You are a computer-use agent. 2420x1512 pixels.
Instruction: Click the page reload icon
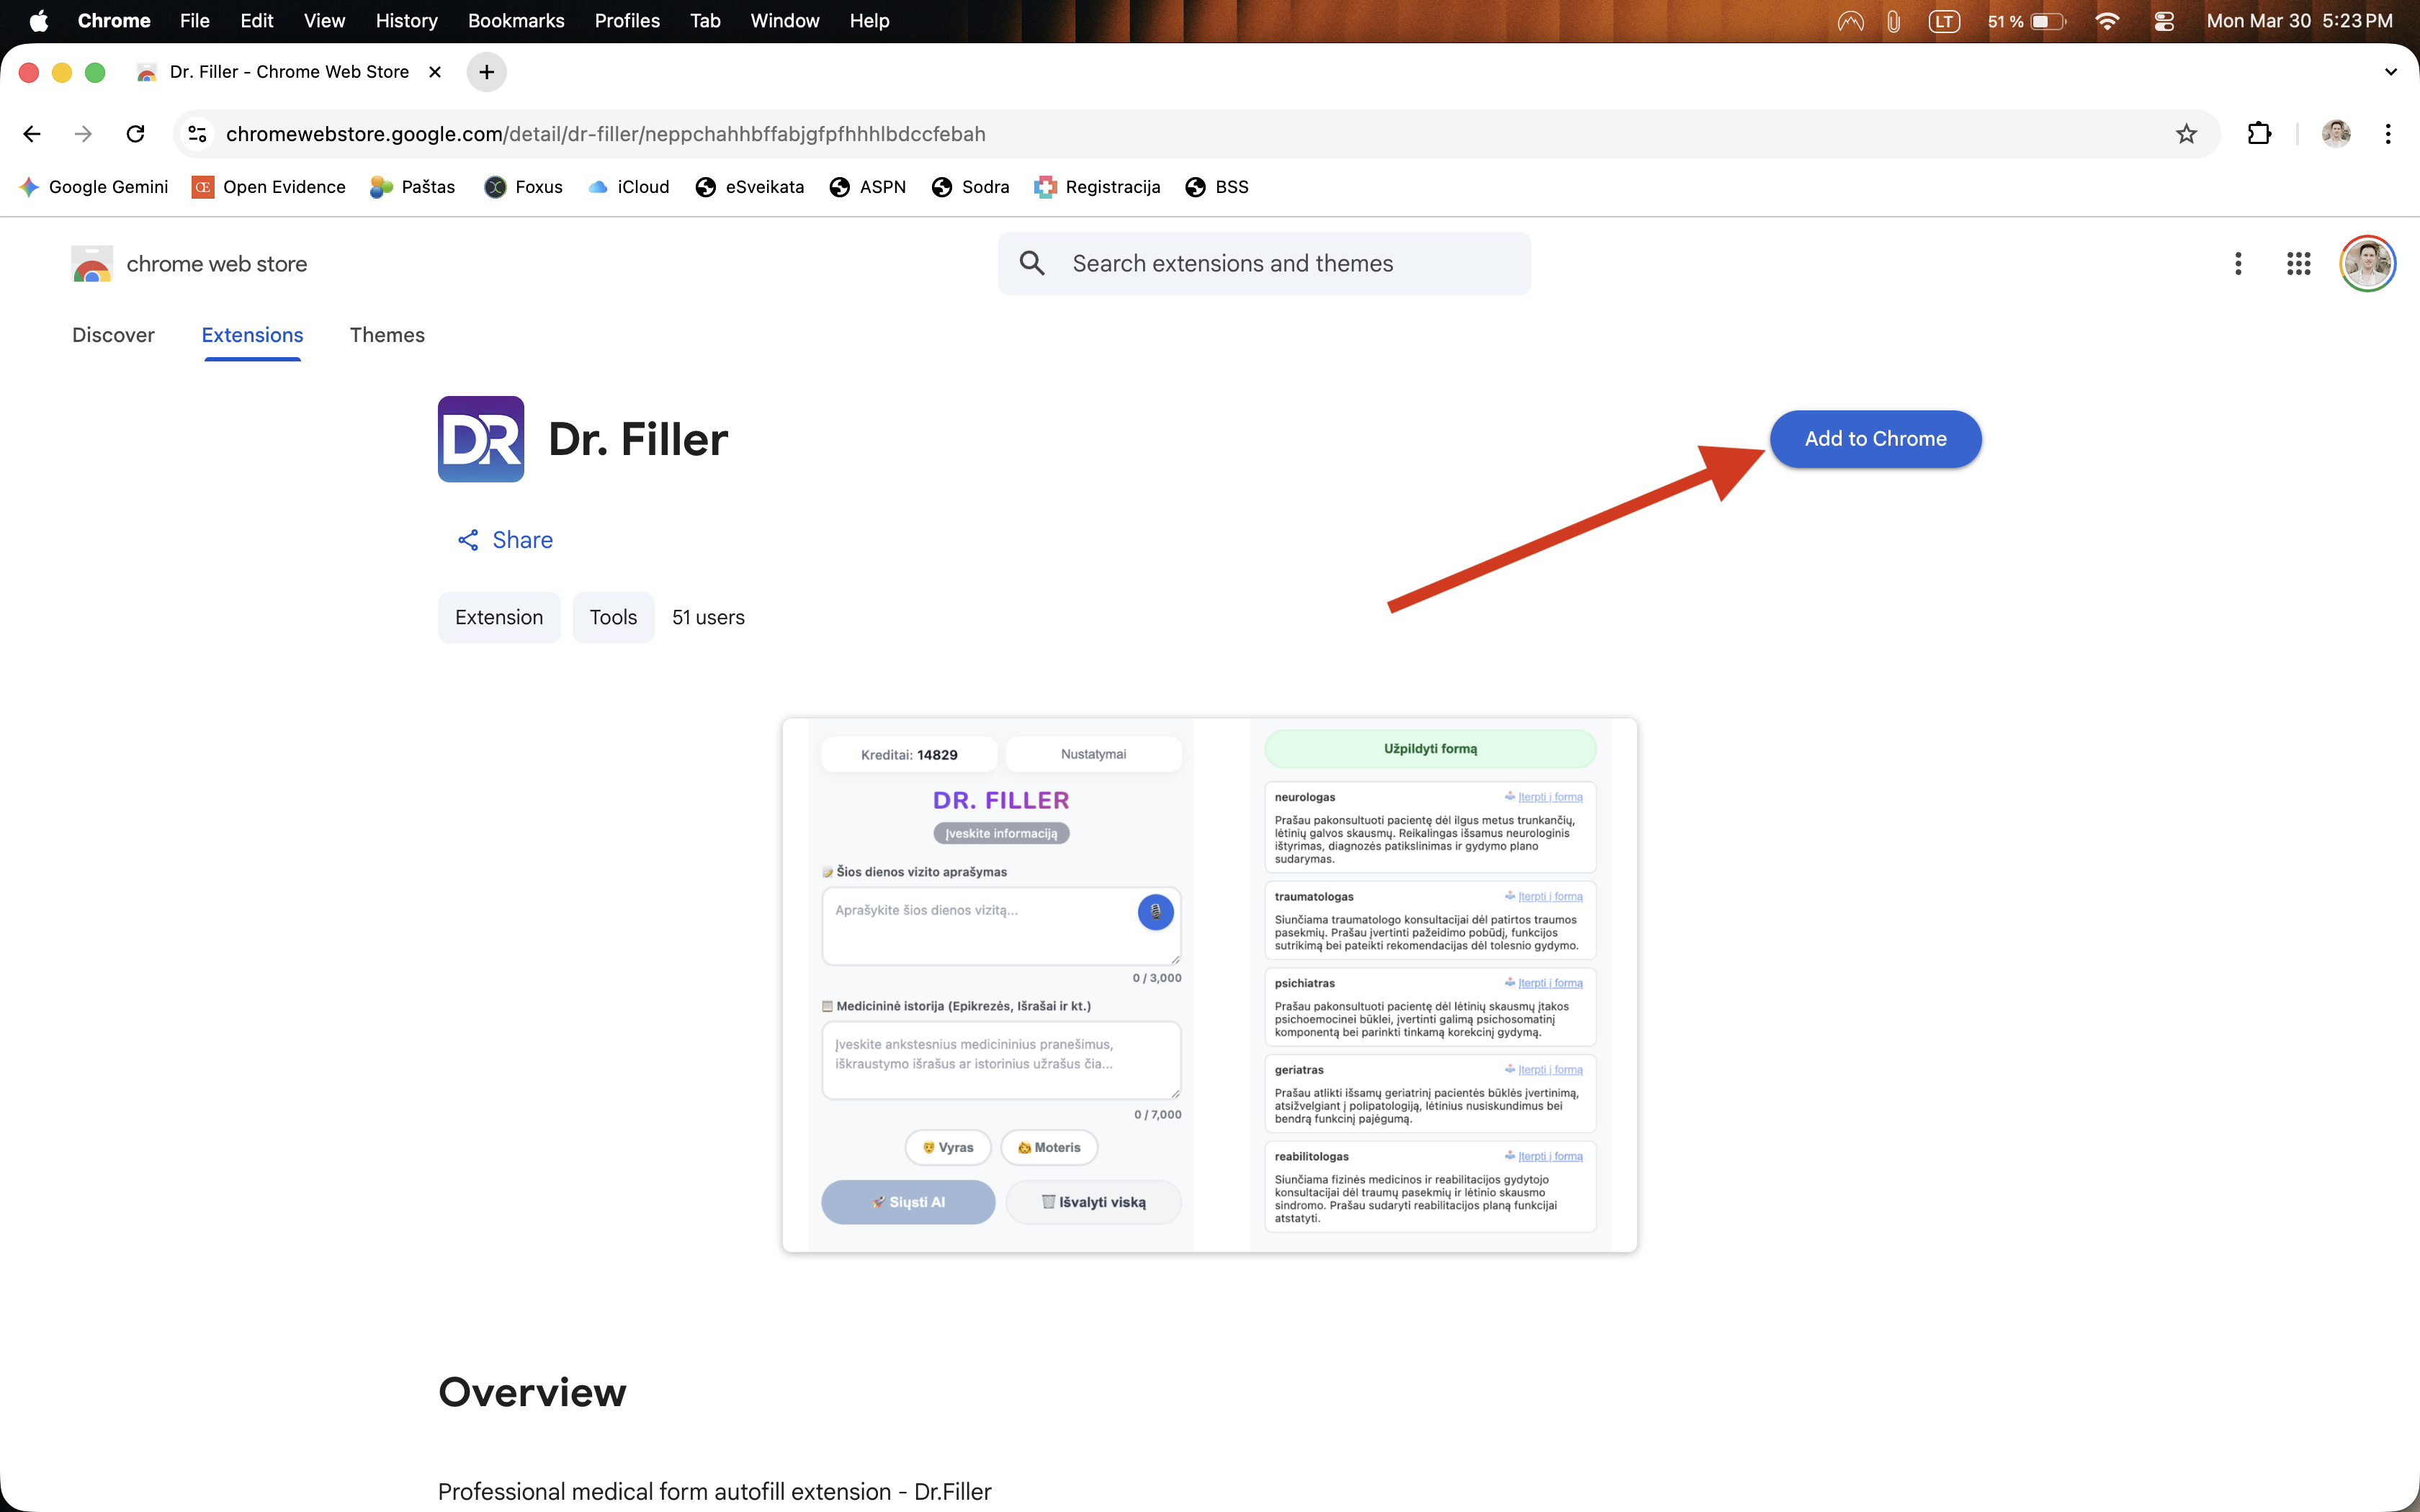[135, 134]
